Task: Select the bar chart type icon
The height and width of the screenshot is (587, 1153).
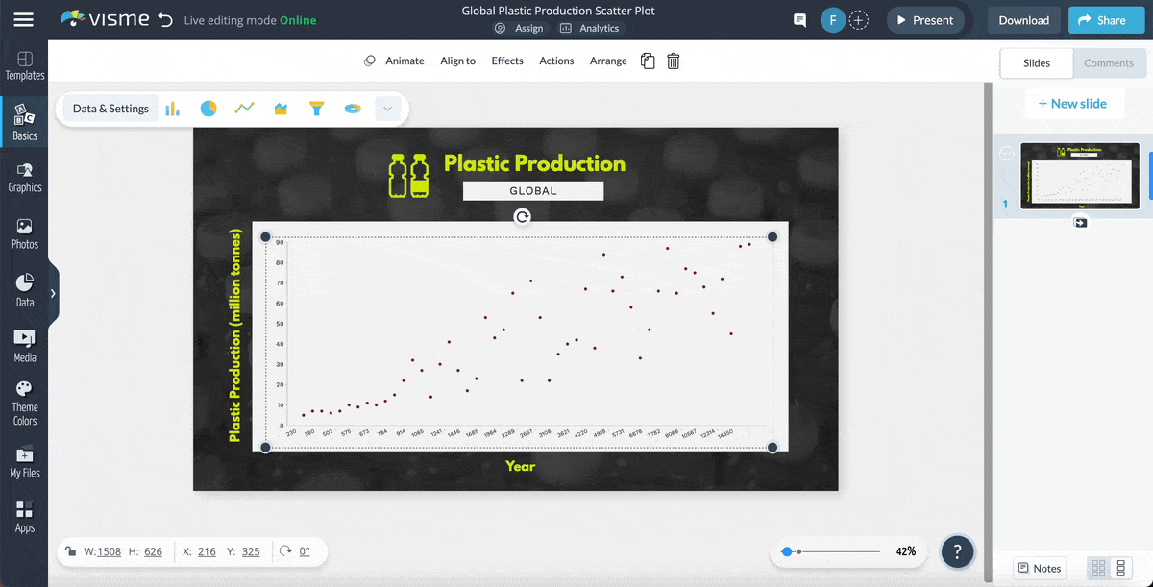Action: tap(173, 109)
